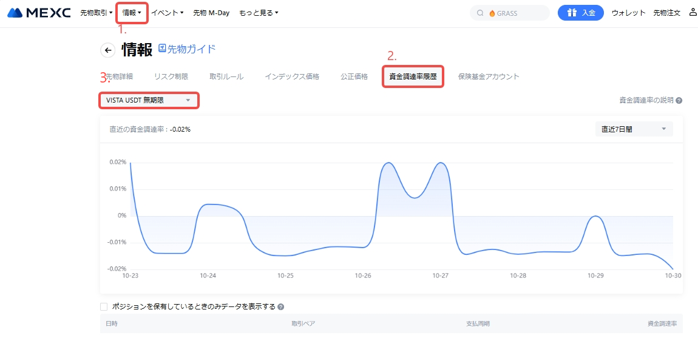Click help icon next to 資金調達率の説明
The height and width of the screenshot is (338, 698).
[679, 101]
